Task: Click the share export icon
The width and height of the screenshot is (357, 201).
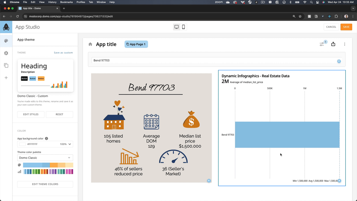Action: click(x=333, y=44)
